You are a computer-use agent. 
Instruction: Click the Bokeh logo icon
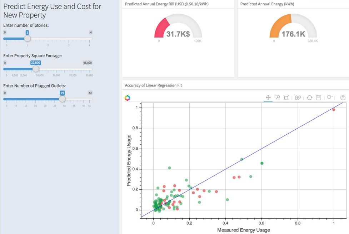pos(128,98)
